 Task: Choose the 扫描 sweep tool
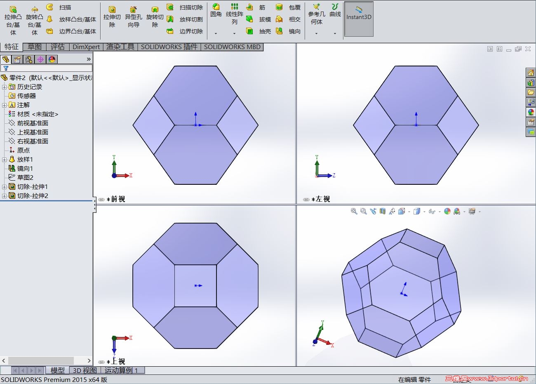(x=59, y=7)
